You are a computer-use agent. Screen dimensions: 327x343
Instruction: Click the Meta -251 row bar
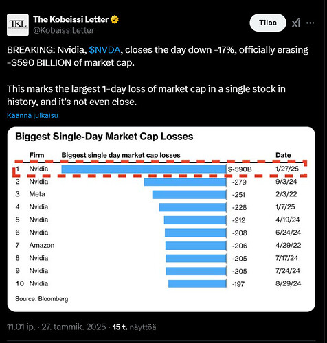190,195
